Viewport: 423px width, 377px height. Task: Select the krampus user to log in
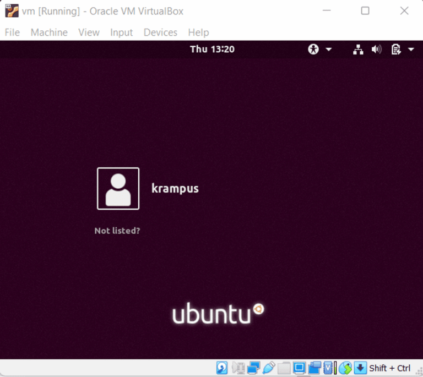175,188
